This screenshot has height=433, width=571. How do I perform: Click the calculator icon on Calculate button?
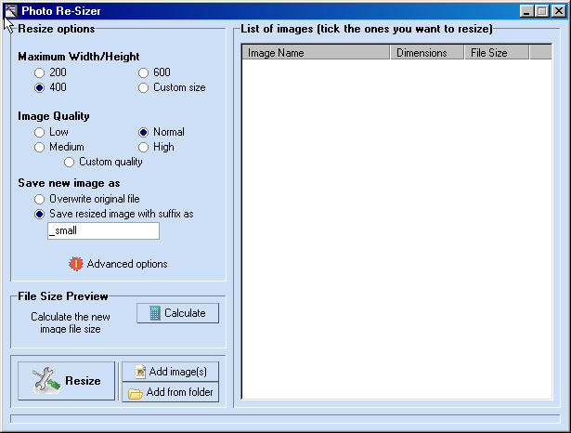click(154, 313)
